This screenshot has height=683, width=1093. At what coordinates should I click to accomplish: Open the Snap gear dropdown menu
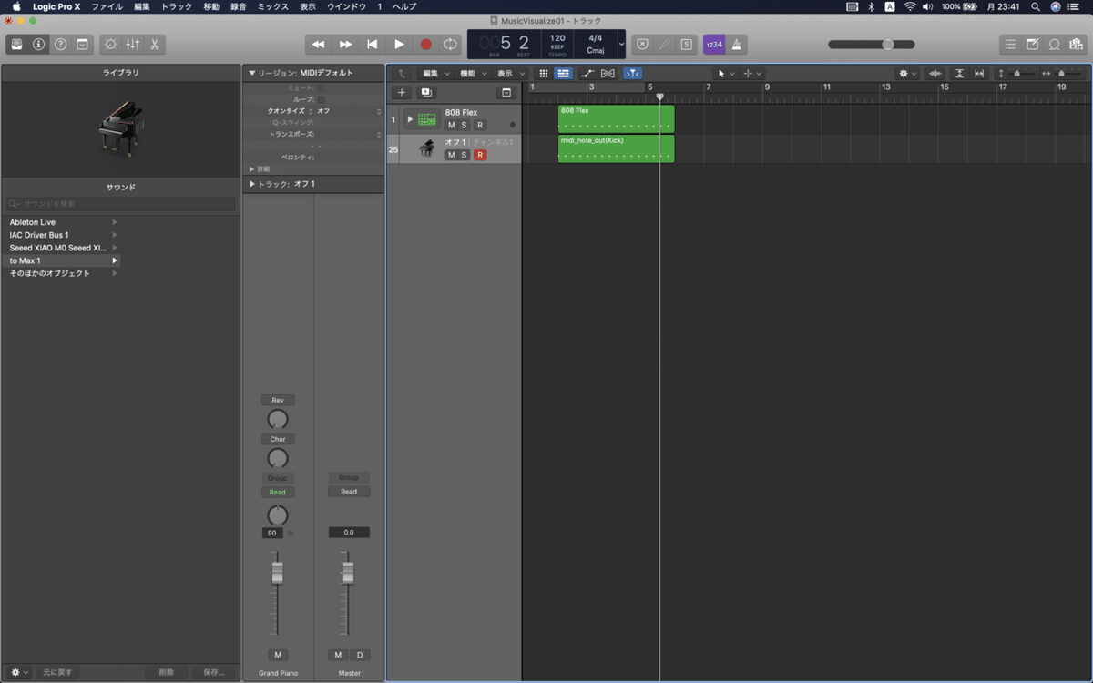(907, 73)
